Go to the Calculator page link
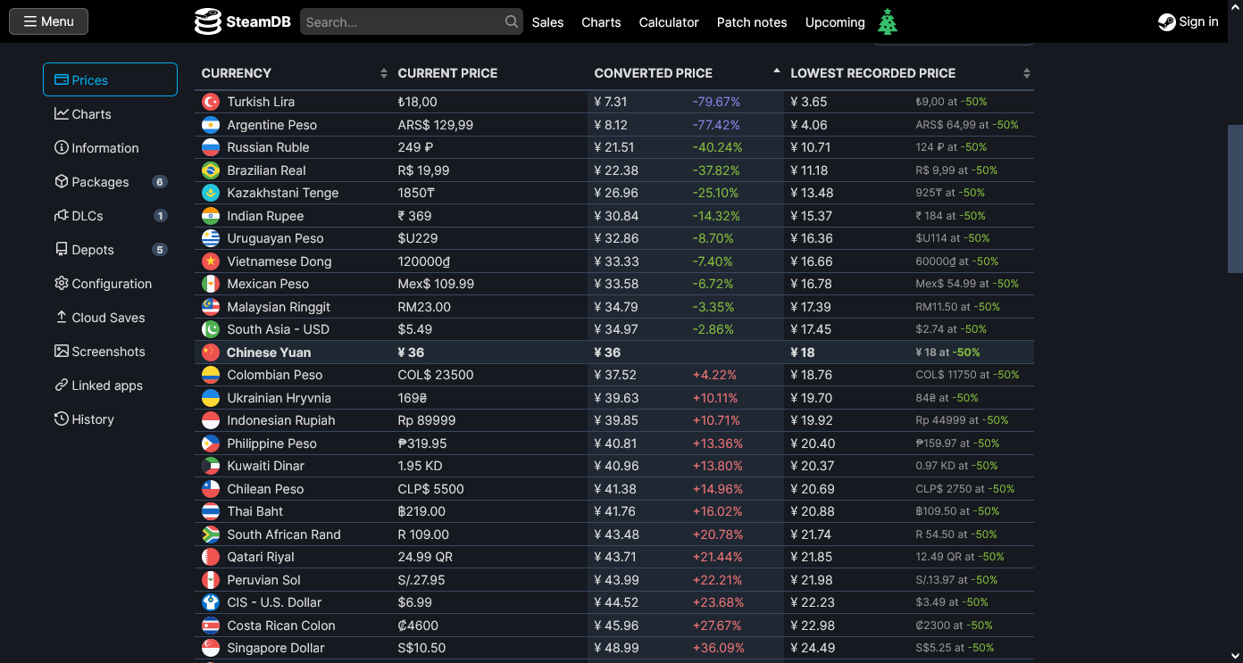 (669, 22)
